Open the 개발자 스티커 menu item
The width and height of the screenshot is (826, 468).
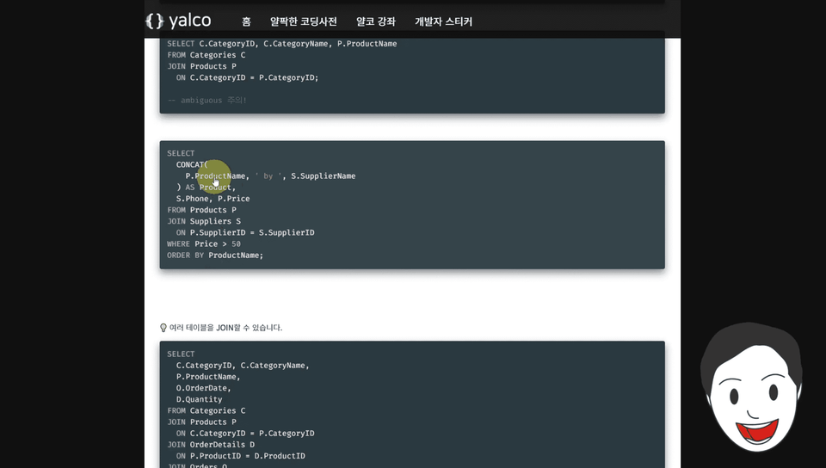pos(444,22)
